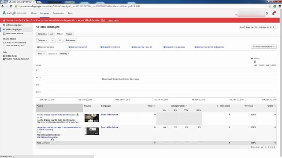The image size is (282, 158).
Task: Go to the Campaigns menu
Action: coord(45,13)
